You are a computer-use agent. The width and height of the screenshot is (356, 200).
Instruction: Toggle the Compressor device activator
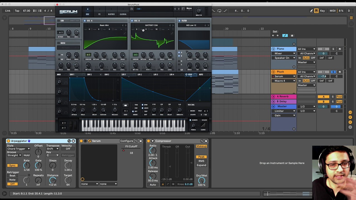tap(149, 141)
